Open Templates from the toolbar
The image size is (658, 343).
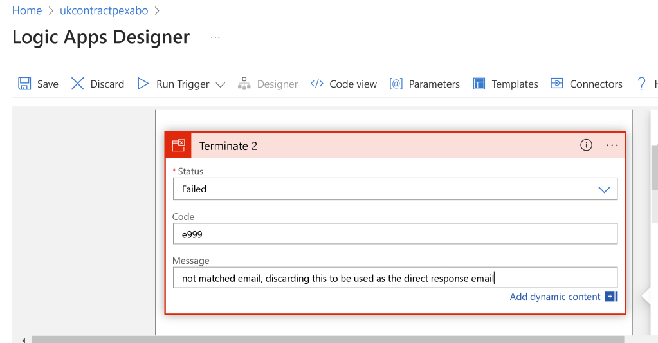[506, 84]
